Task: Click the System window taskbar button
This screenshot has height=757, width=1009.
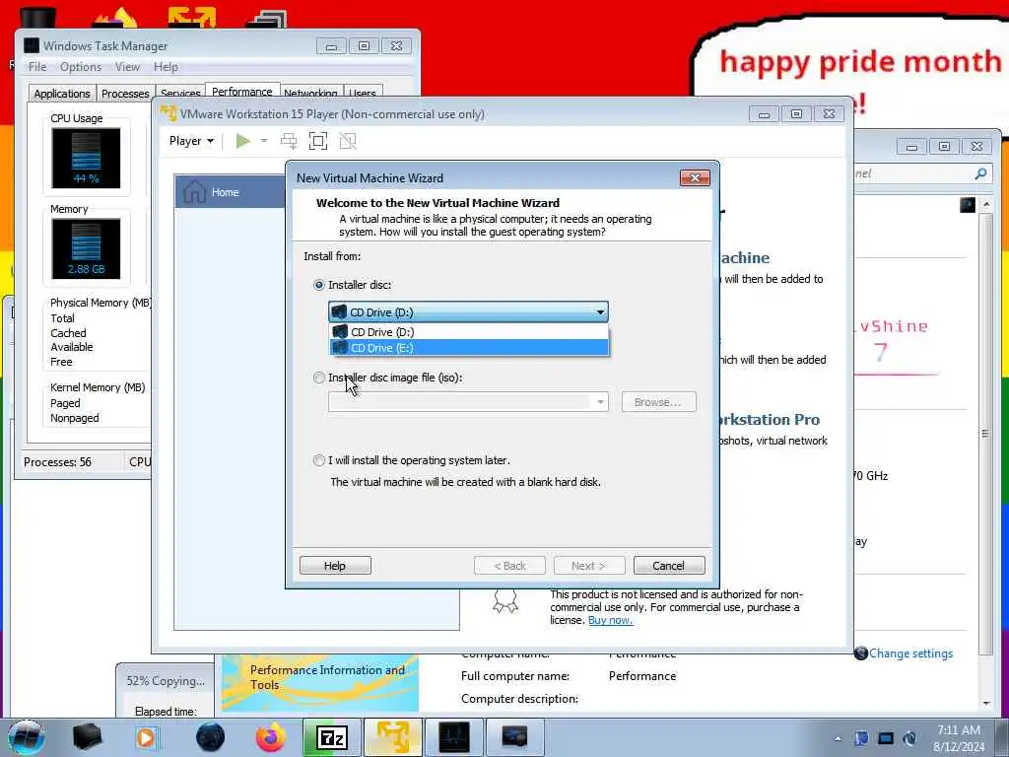Action: tap(514, 737)
